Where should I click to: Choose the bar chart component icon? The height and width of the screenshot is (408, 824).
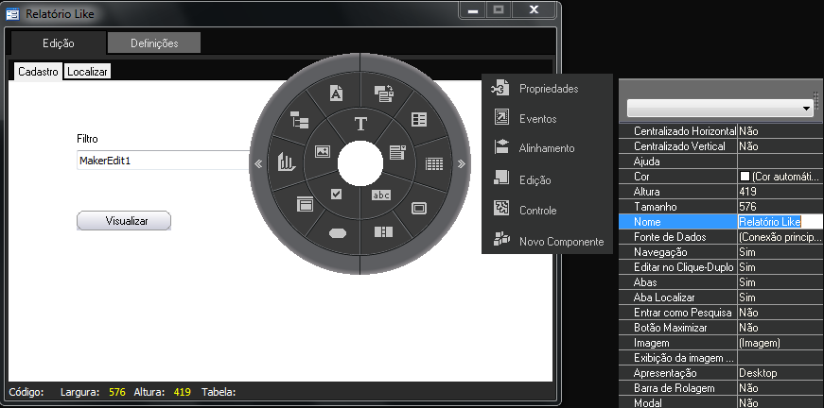(287, 162)
